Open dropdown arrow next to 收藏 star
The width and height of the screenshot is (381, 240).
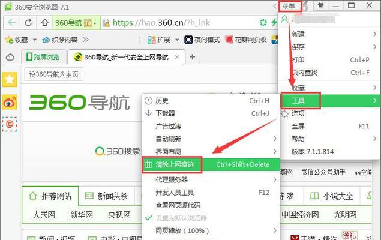[35, 40]
